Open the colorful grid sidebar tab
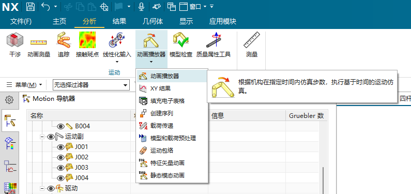The height and width of the screenshot is (194, 411). coord(10,188)
